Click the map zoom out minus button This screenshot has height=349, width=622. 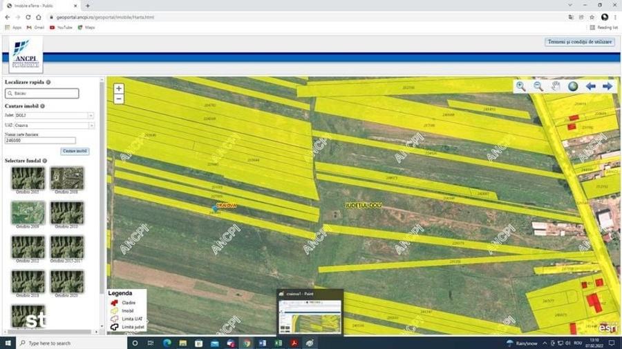(119, 99)
